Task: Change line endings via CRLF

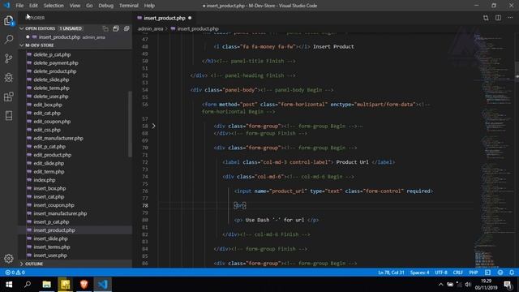Action: pyautogui.click(x=457, y=273)
